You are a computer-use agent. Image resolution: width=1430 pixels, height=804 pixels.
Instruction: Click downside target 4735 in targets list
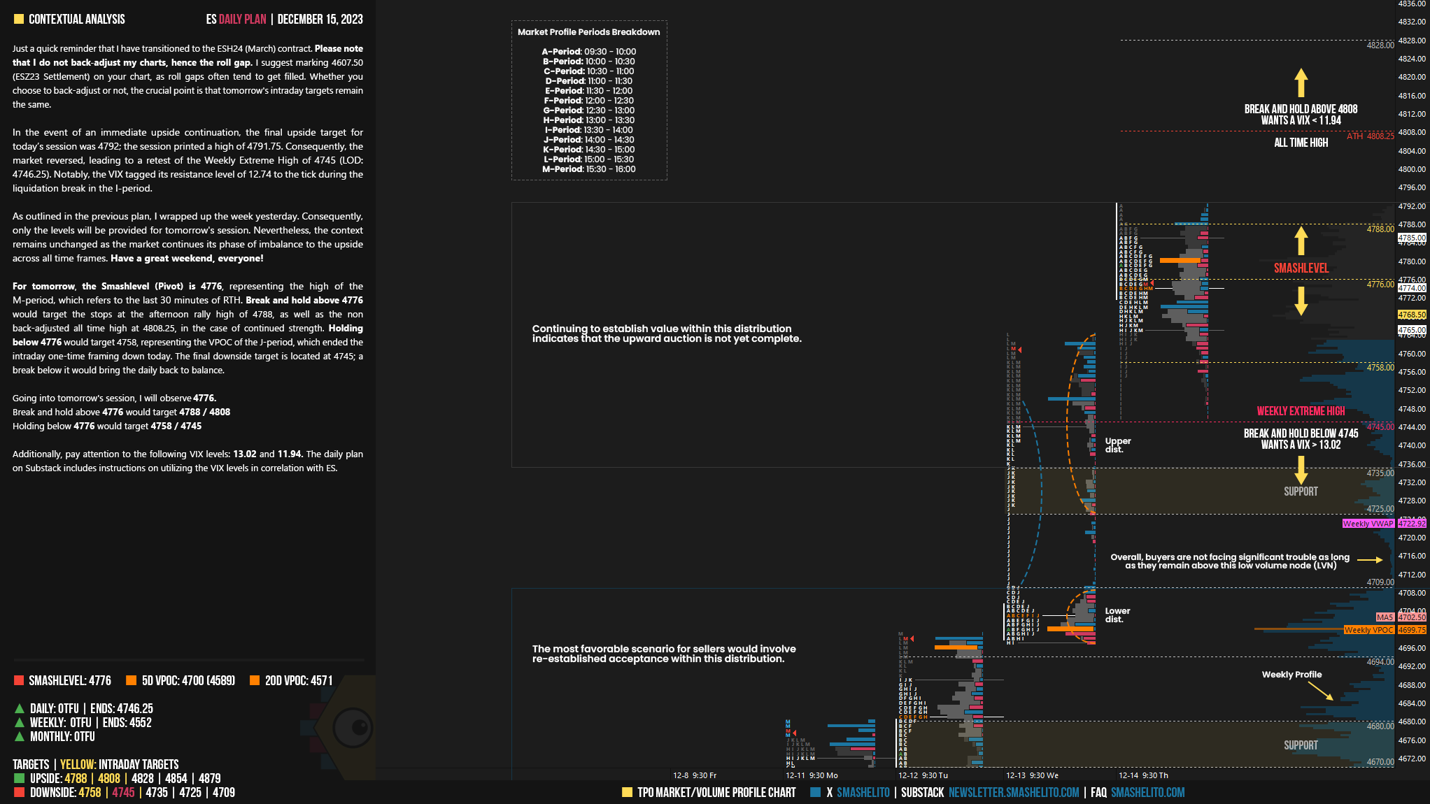[157, 792]
